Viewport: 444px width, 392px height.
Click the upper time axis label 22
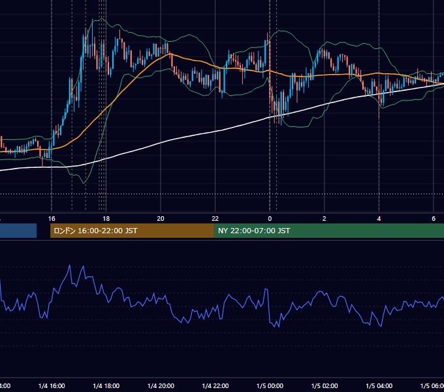(x=215, y=219)
